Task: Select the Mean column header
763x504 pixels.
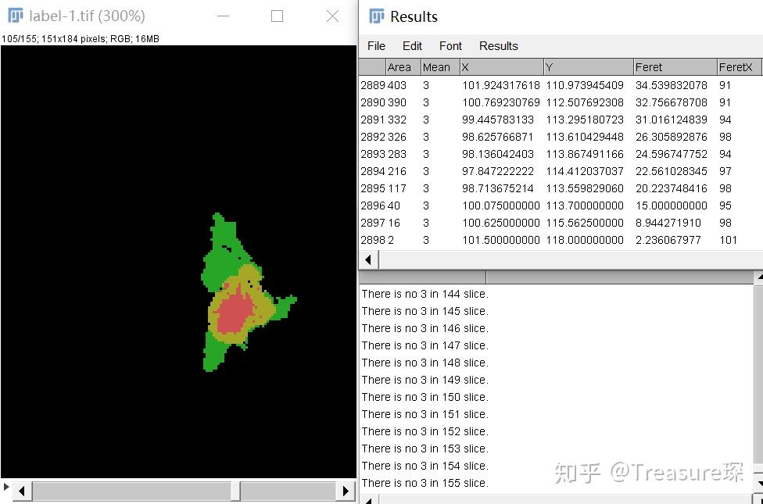Action: (x=437, y=66)
